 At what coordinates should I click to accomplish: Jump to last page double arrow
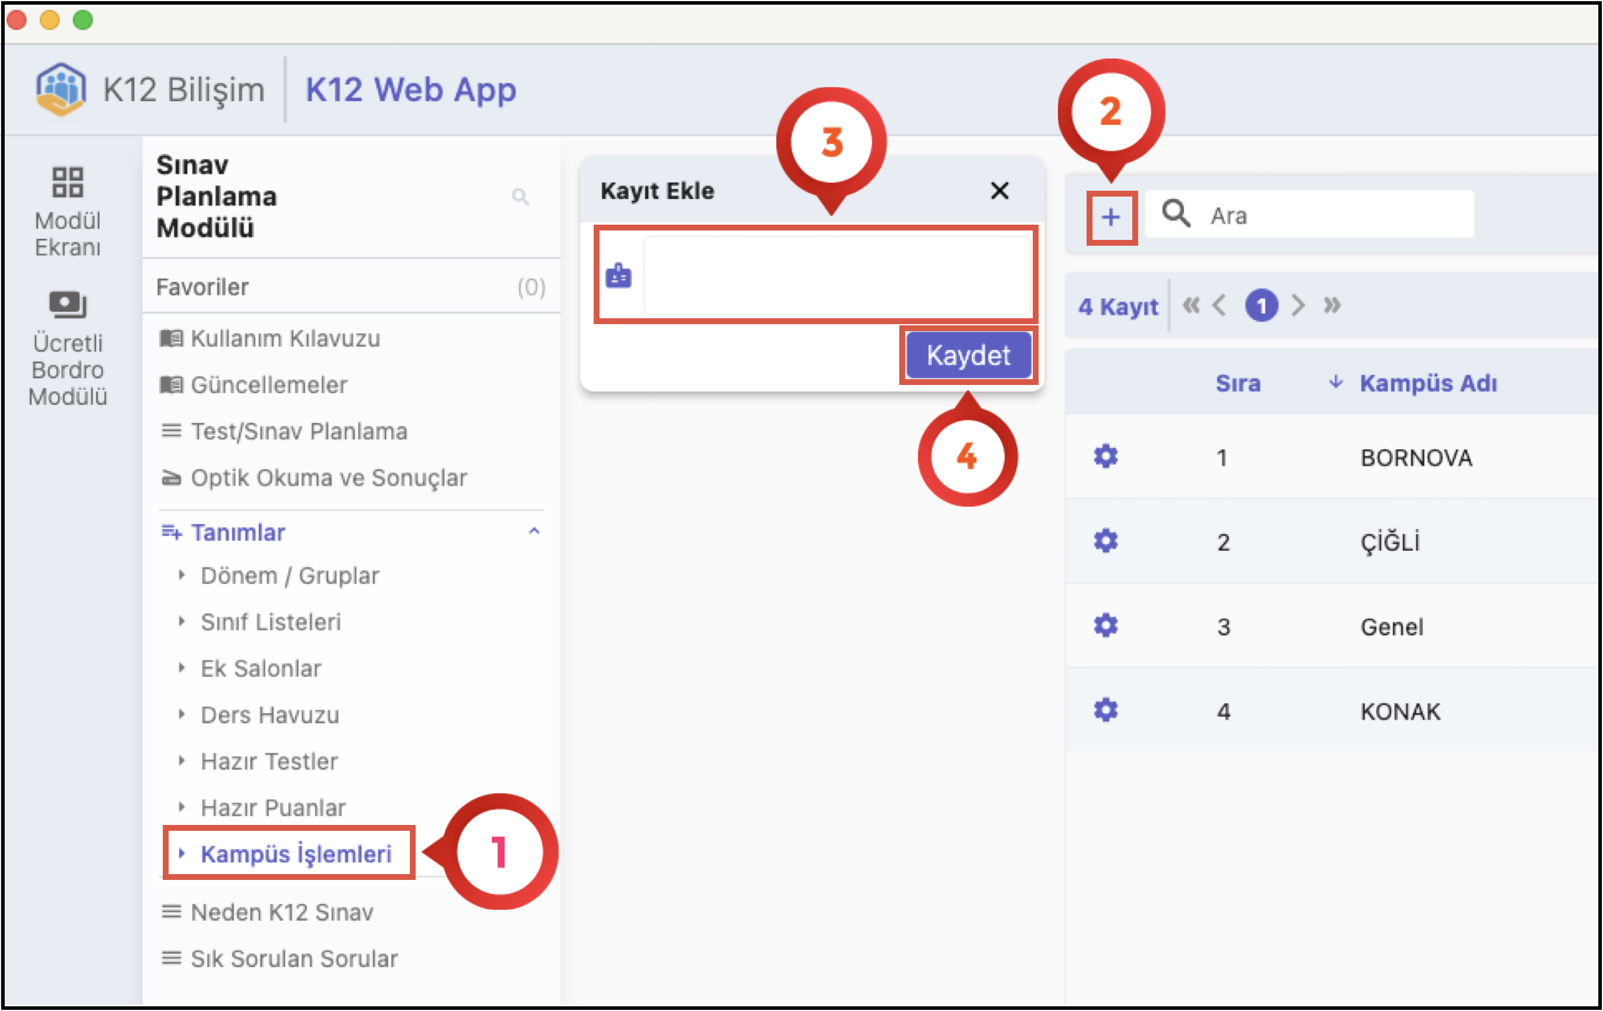click(x=1332, y=306)
